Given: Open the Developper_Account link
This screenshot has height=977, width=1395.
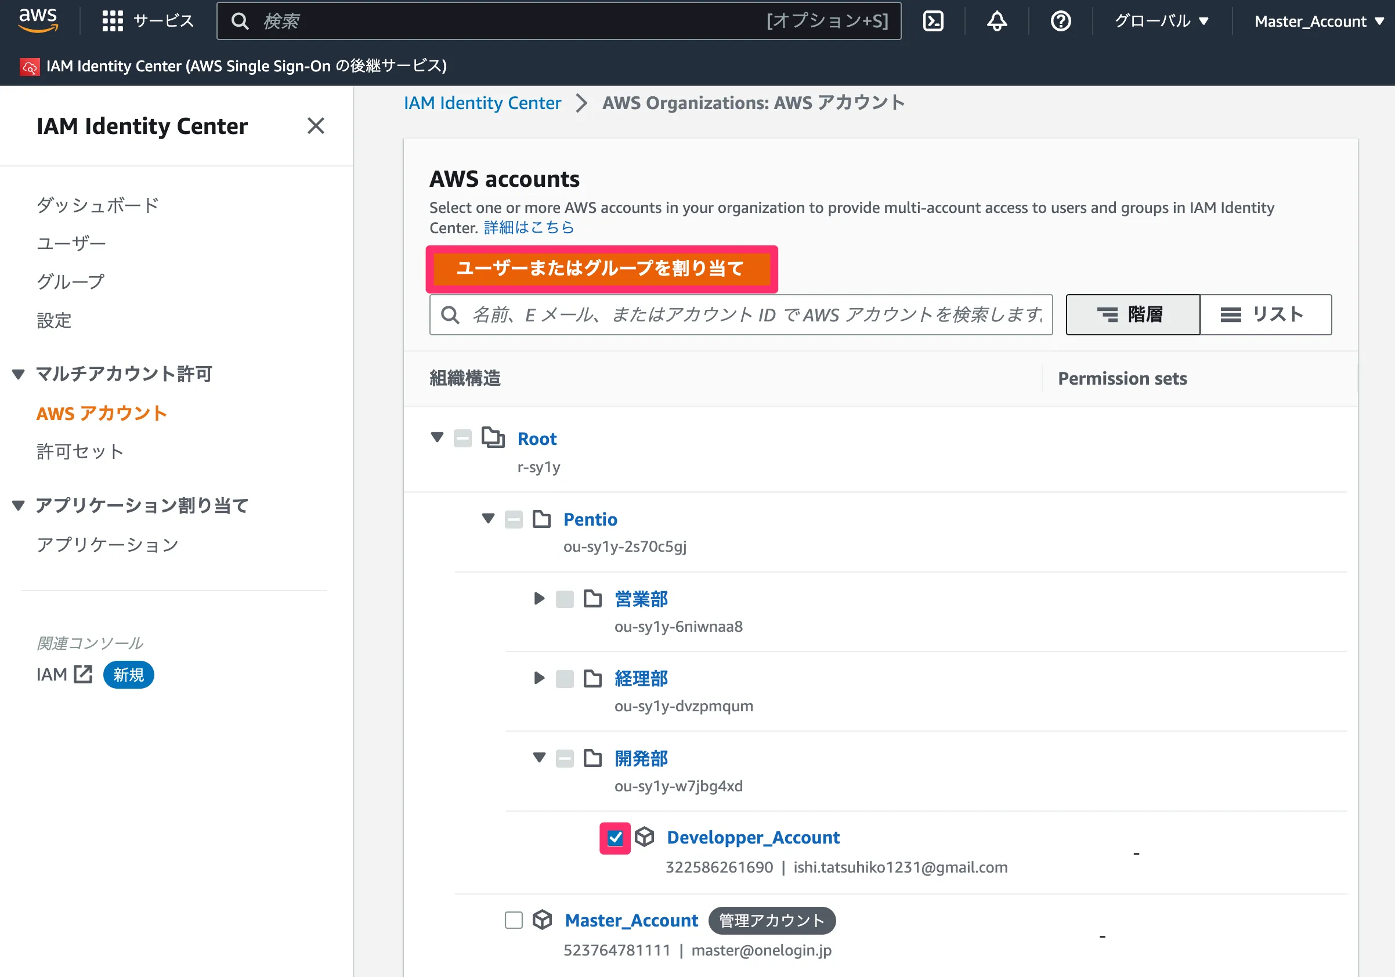Looking at the screenshot, I should click(753, 837).
